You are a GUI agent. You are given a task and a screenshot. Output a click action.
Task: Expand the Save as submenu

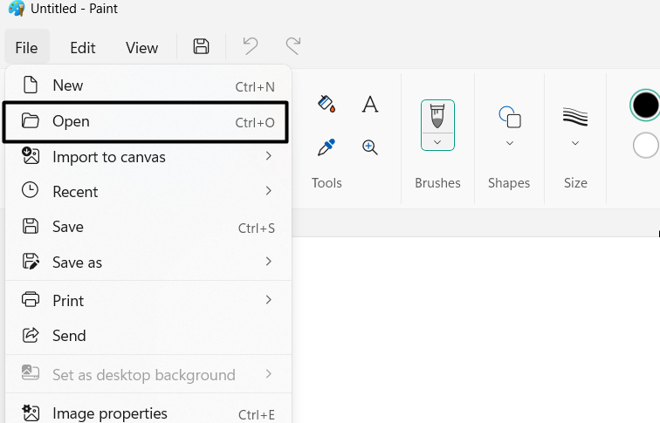(x=148, y=262)
